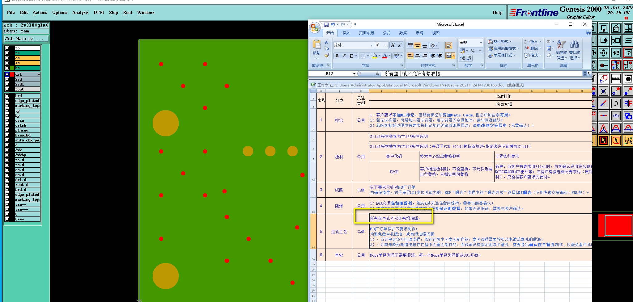This screenshot has width=633, height=302.
Task: Click the Increase Font Size icon
Action: (x=393, y=45)
